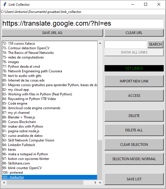Open IMPORT NEW LINK

(x=134, y=81)
